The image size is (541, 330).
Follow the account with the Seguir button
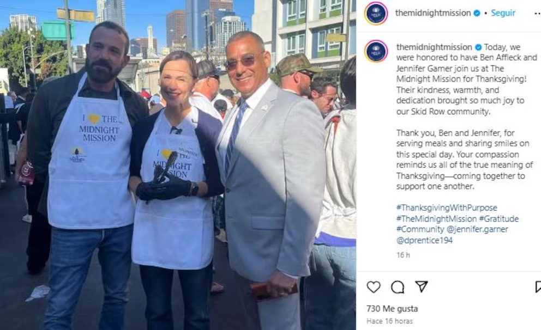[503, 13]
